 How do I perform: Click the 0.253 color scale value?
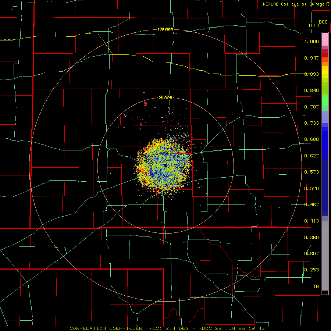pos(312,270)
